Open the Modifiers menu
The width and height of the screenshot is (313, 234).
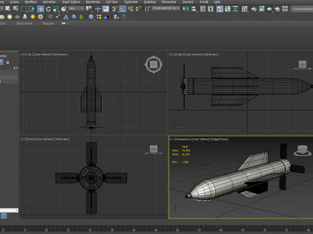pyautogui.click(x=31, y=2)
